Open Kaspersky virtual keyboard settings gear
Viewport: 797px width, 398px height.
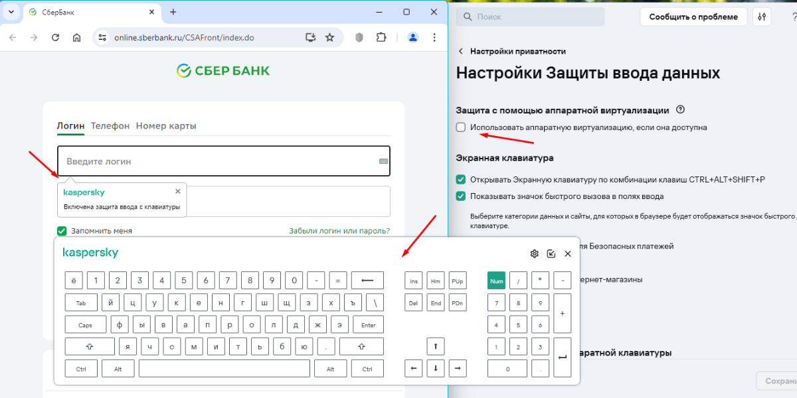[x=534, y=253]
